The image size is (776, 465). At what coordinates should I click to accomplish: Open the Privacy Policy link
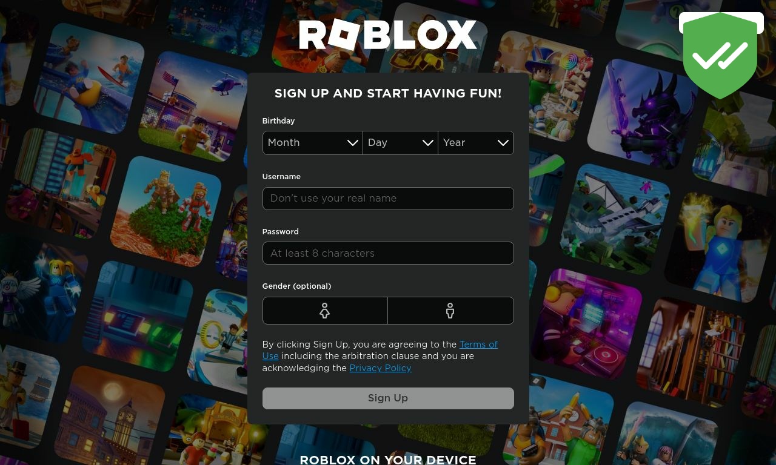coord(380,368)
